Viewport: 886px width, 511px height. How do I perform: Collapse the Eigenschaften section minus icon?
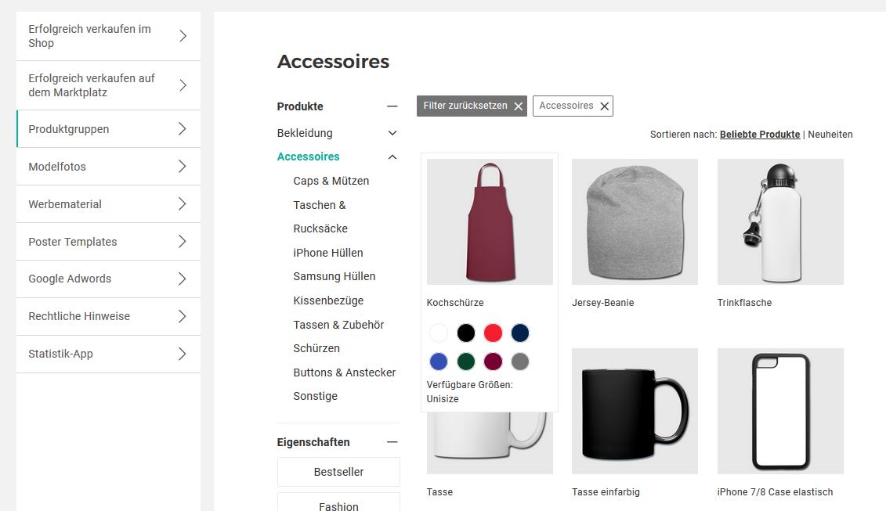point(392,442)
